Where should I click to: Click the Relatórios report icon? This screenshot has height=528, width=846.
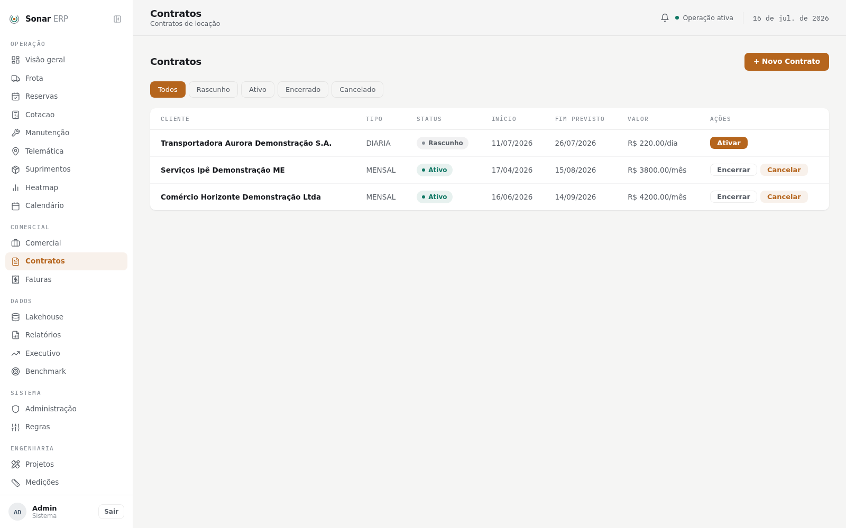tap(15, 335)
